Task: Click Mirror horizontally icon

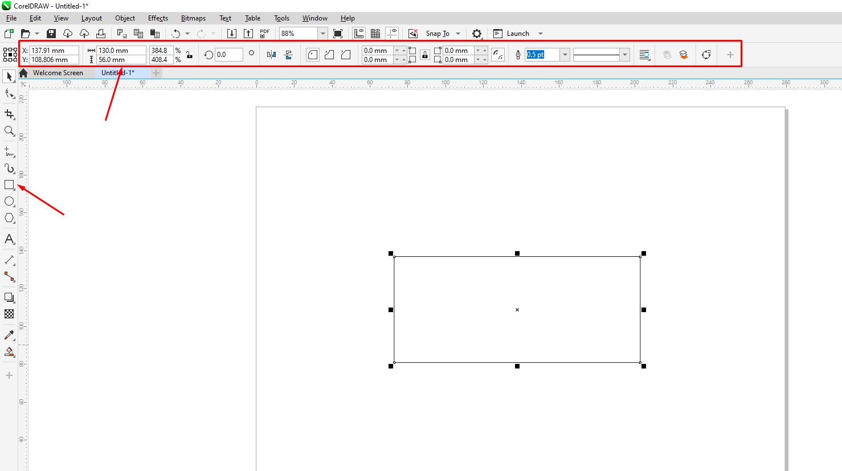Action: (x=271, y=55)
